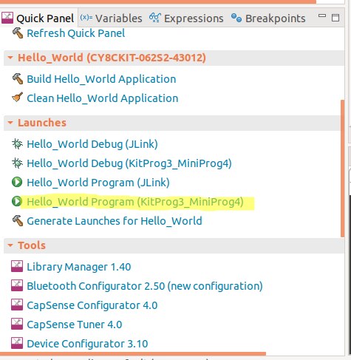Click the hammer icon for Build Hello_World Application
Screen dimensions: 351x360
click(x=18, y=79)
